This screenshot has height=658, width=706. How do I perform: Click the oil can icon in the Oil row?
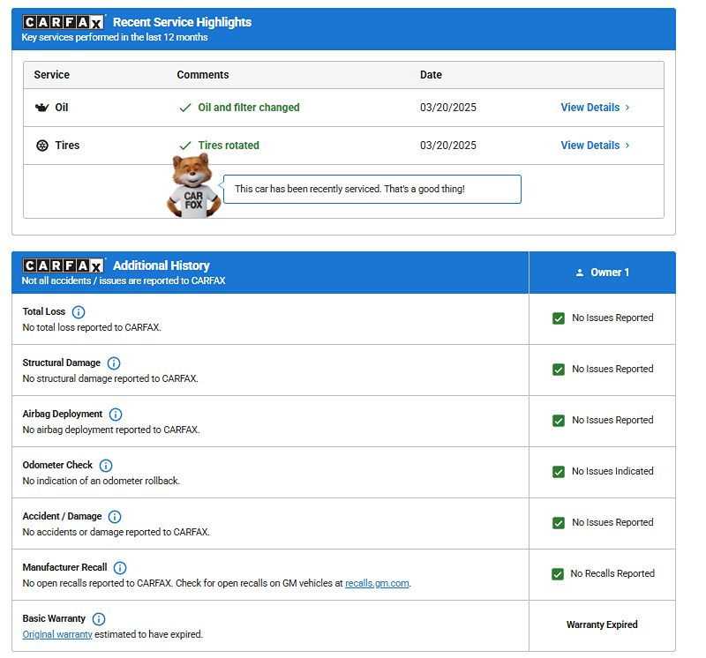point(41,108)
